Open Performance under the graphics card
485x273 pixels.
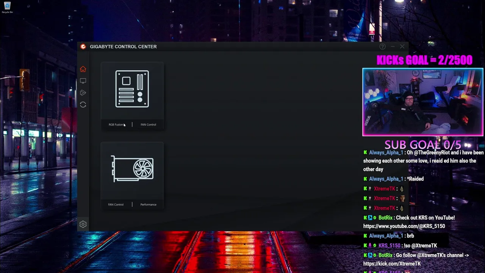coord(148,204)
